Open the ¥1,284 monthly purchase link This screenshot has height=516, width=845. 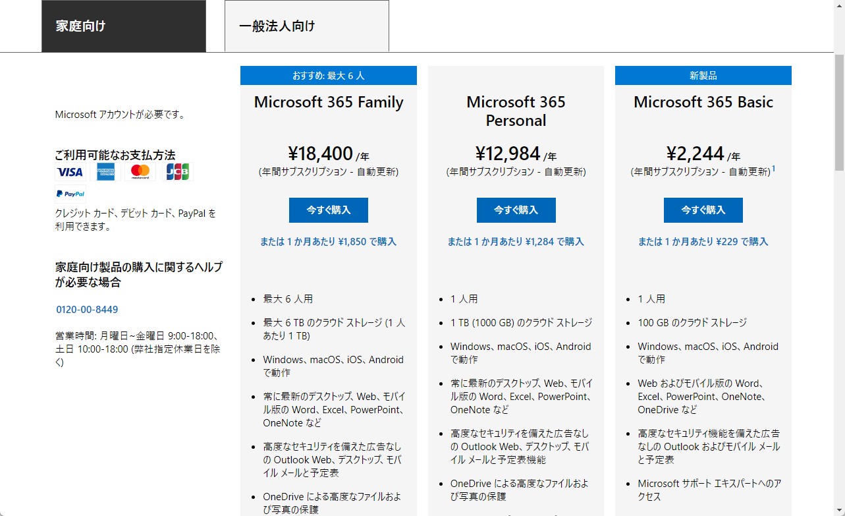[x=516, y=241]
